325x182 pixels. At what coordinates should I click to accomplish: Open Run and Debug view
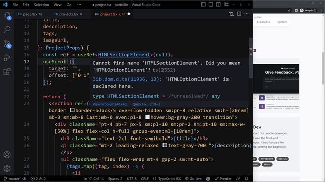point(7,58)
